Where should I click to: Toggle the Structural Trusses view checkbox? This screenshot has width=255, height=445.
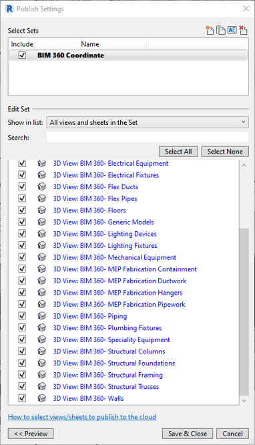click(x=22, y=387)
